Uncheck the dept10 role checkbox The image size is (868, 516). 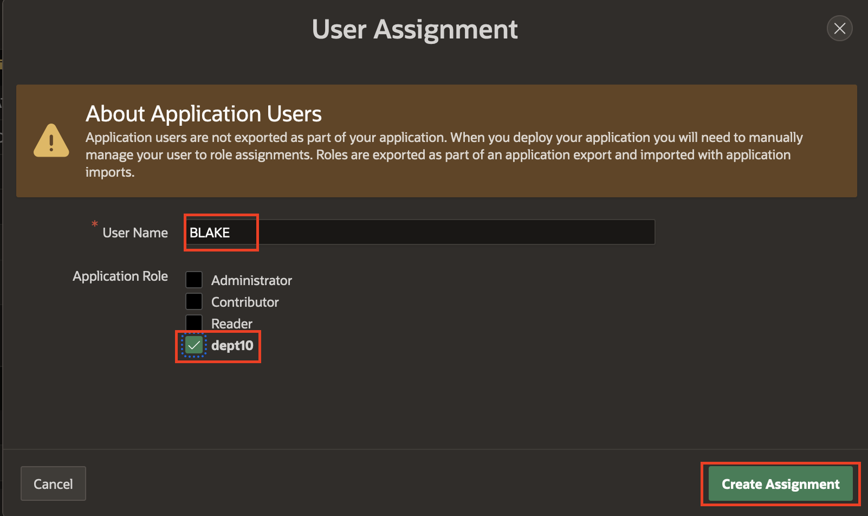point(193,345)
